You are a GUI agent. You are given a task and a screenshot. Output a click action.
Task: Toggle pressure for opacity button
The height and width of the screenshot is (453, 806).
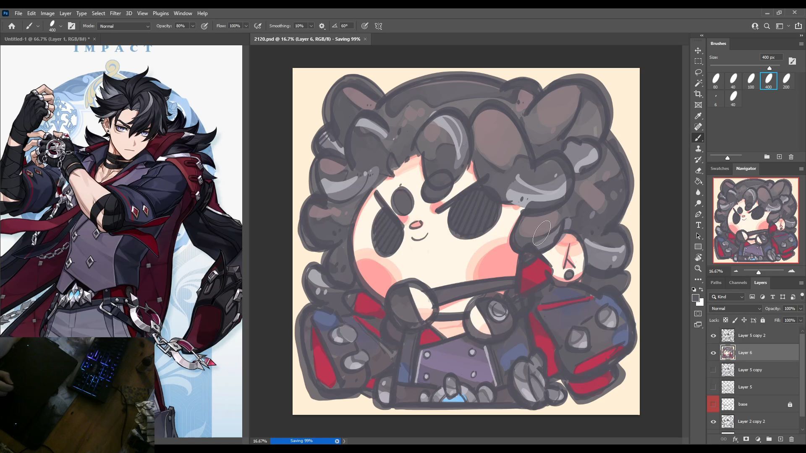pos(204,26)
